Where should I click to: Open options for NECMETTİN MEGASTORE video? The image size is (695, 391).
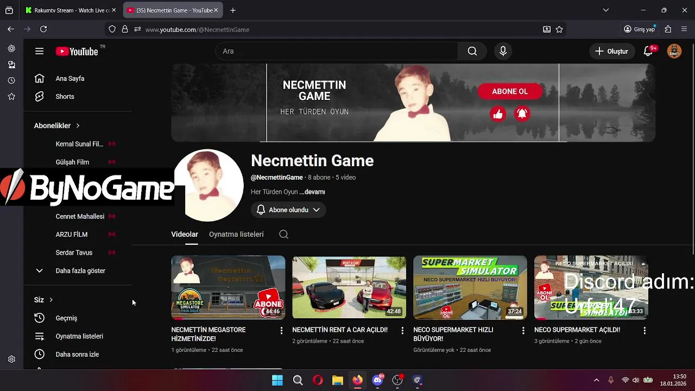click(x=281, y=330)
